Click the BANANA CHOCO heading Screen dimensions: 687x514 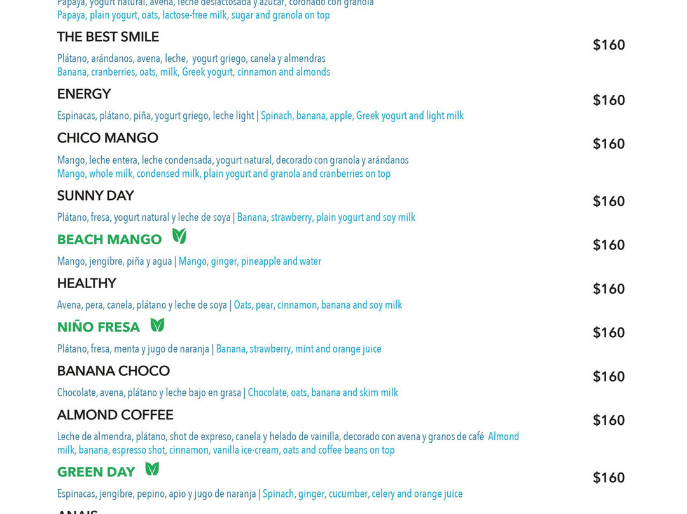pos(113,371)
